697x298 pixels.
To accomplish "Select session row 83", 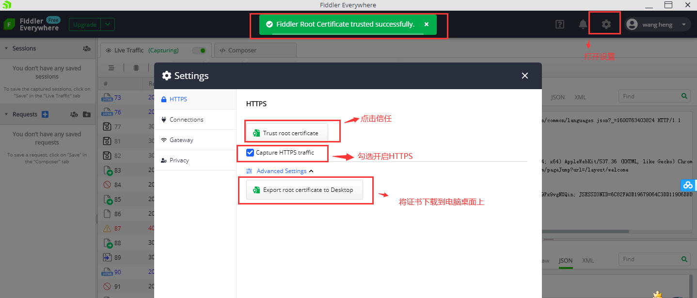I will click(126, 170).
